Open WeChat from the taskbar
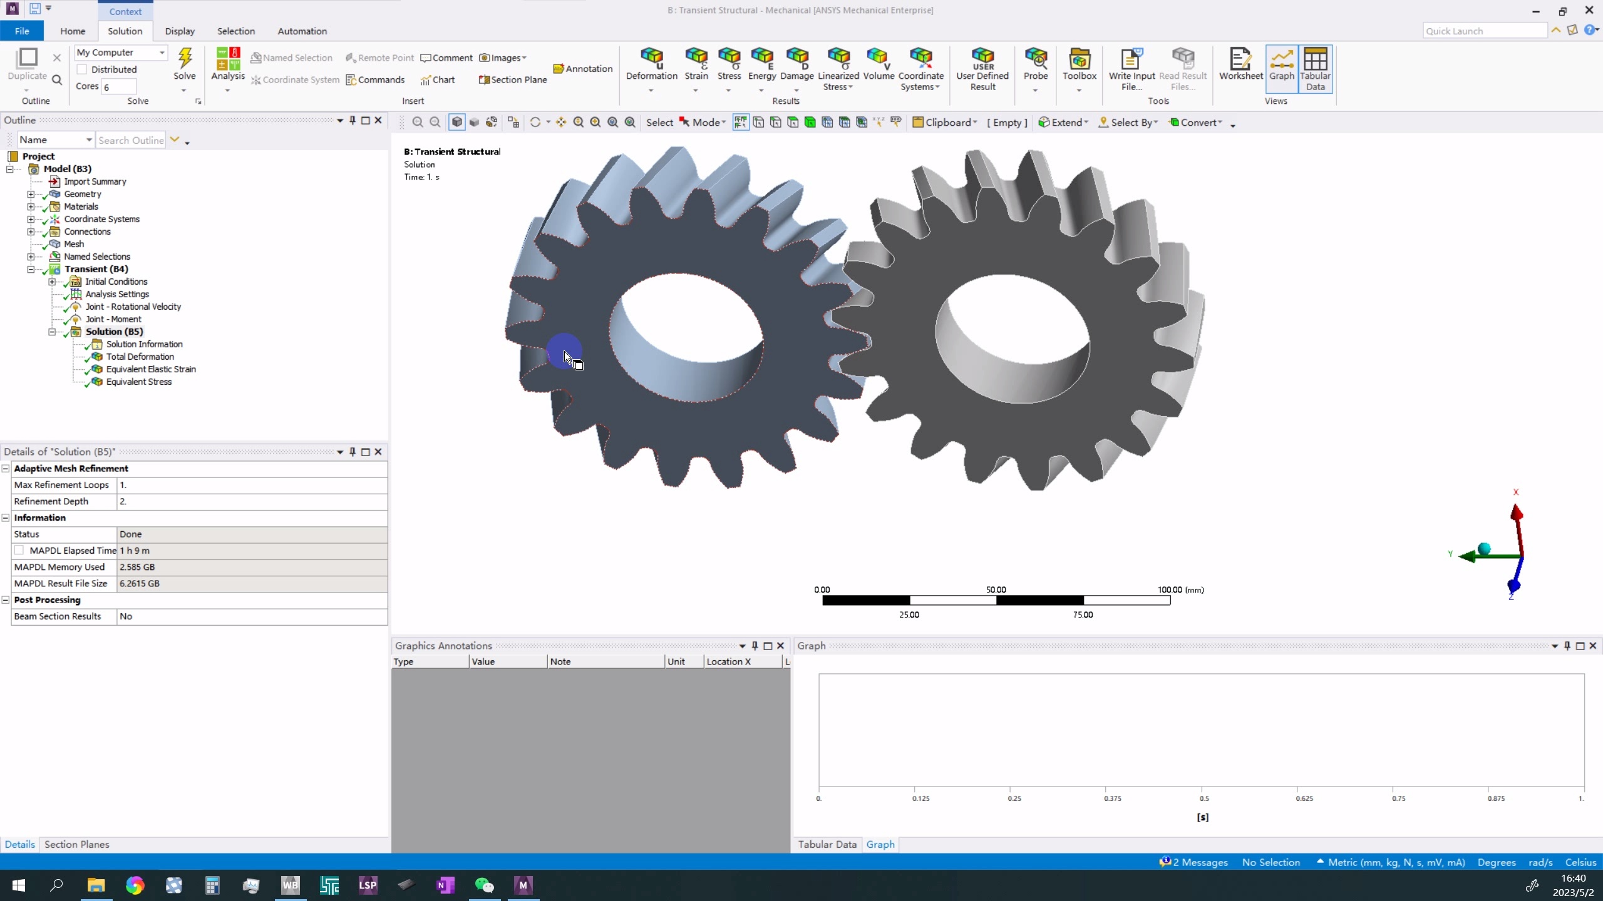 [484, 885]
